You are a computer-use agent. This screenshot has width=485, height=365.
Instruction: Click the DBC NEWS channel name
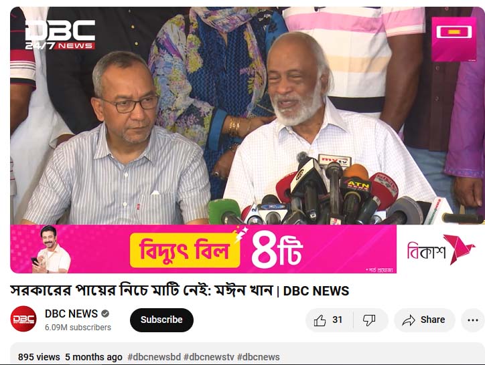coord(71,314)
